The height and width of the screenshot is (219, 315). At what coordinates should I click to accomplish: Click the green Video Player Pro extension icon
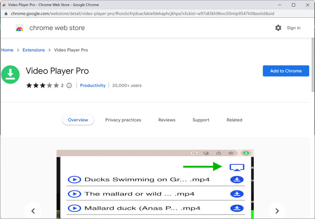pos(11,74)
